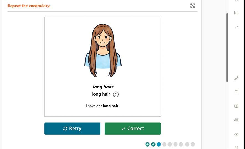Click the flag icon in the sidebar
The image size is (245, 149).
pyautogui.click(x=236, y=92)
